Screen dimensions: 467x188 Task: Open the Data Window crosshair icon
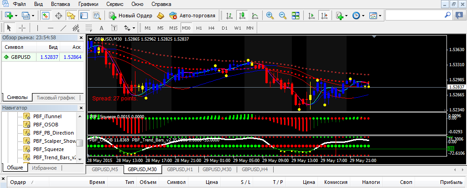[59, 15]
